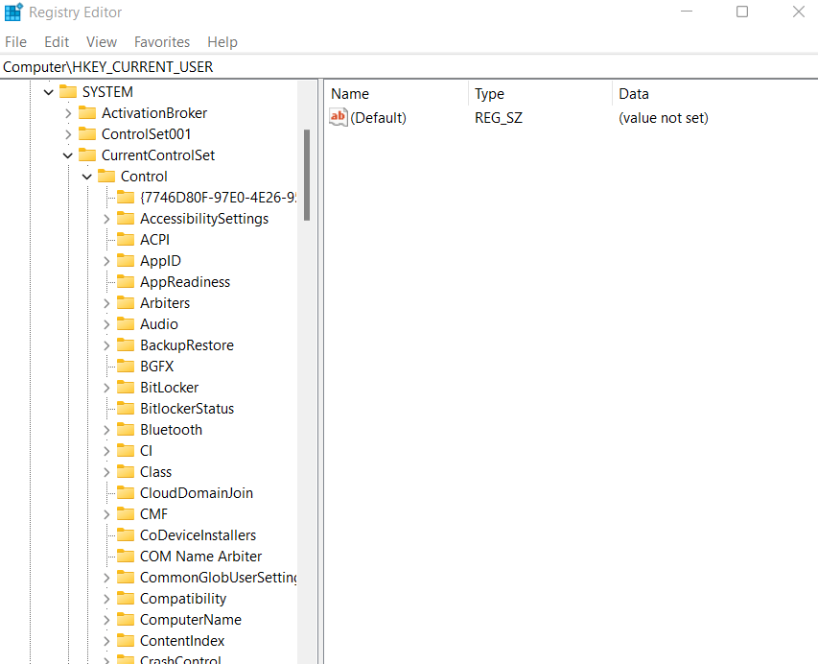Collapse the SYSTEM key
Screen dimensions: 818x664
point(49,92)
